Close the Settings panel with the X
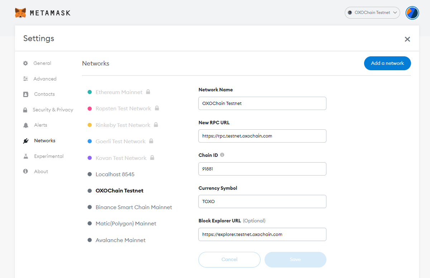 click(407, 39)
